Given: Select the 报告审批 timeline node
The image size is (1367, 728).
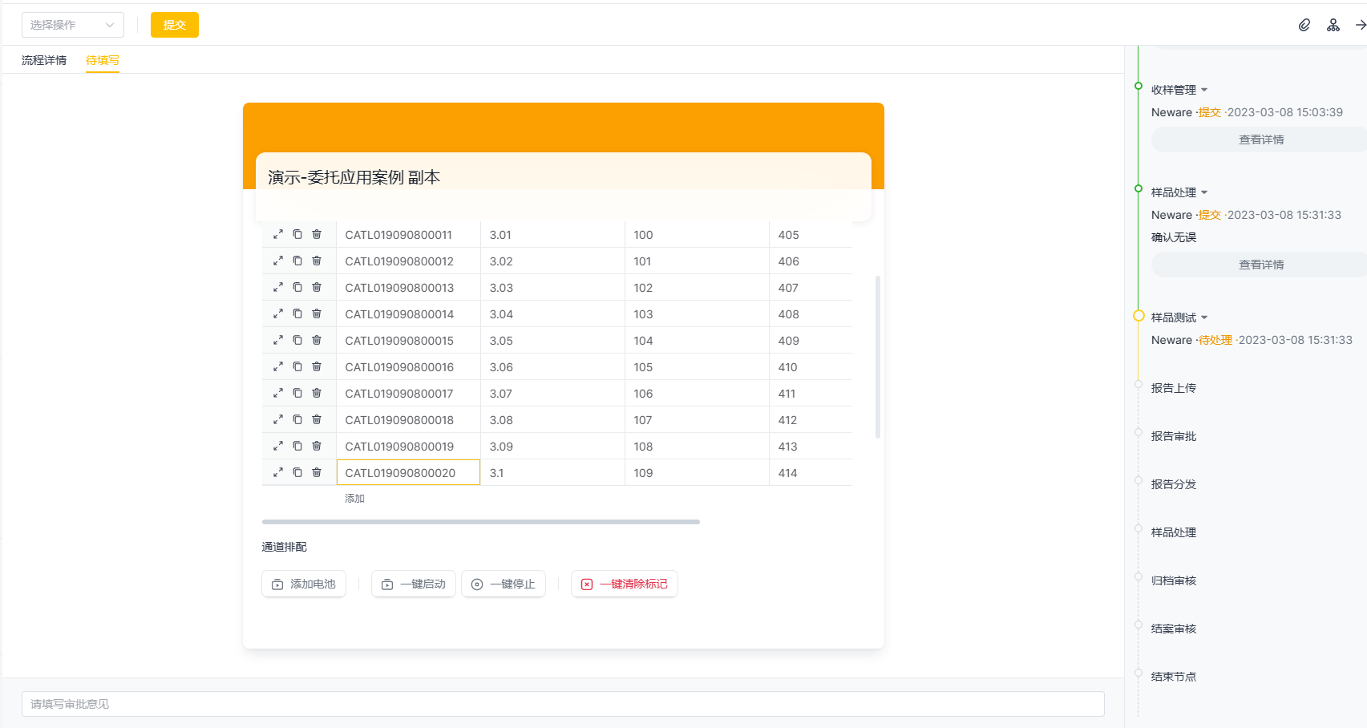Looking at the screenshot, I should 1174,436.
